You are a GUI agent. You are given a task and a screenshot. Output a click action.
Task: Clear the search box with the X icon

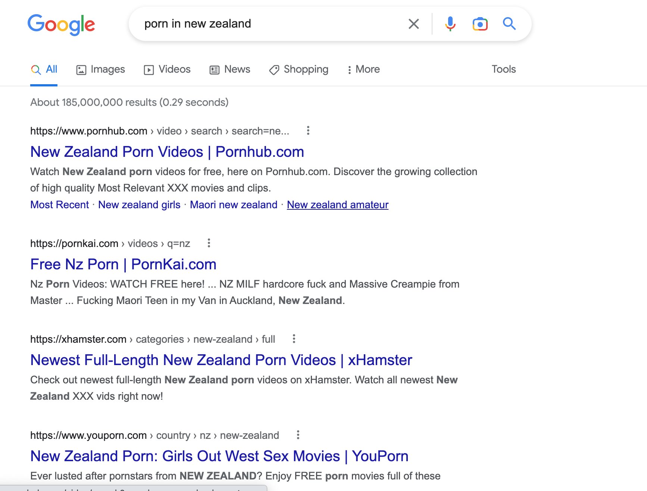[x=413, y=24]
